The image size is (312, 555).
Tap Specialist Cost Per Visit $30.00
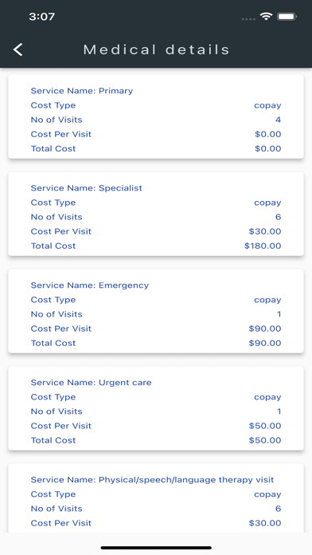[x=265, y=231]
